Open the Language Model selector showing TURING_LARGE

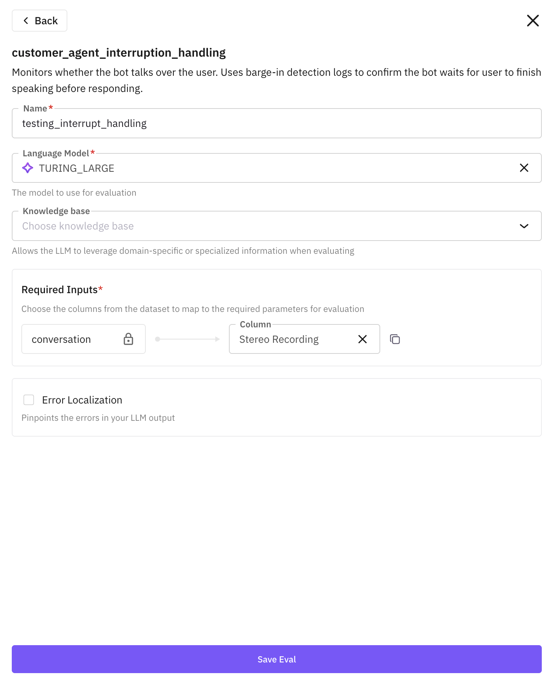coord(258,168)
